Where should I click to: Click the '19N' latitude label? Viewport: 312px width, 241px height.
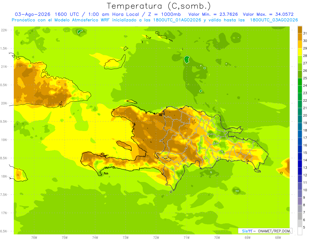[x=4, y=140]
